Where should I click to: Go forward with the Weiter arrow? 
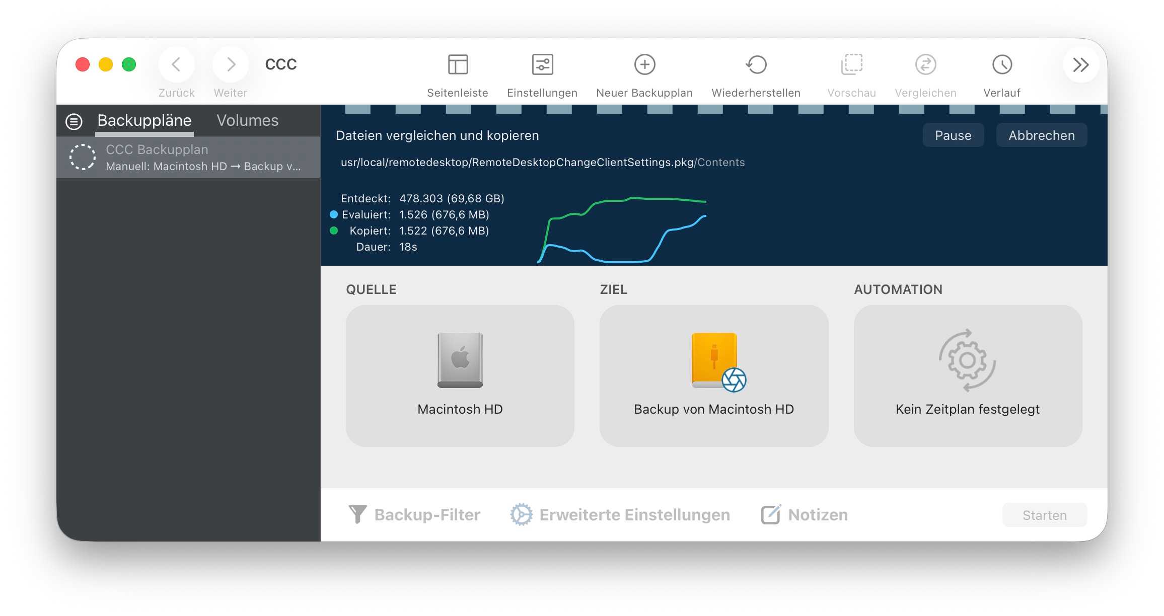231,64
